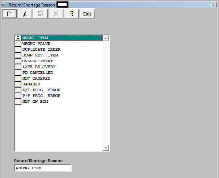Click the row button beside DUPLICATE ORDER

tap(18, 50)
